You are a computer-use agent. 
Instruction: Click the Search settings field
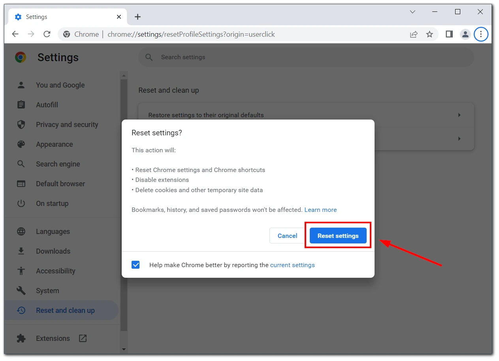tap(306, 57)
